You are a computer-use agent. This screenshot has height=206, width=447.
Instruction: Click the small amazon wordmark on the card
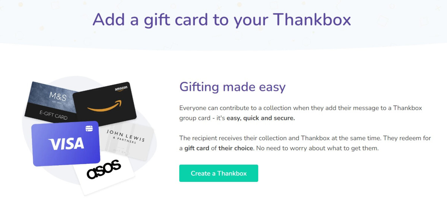pos(121,88)
